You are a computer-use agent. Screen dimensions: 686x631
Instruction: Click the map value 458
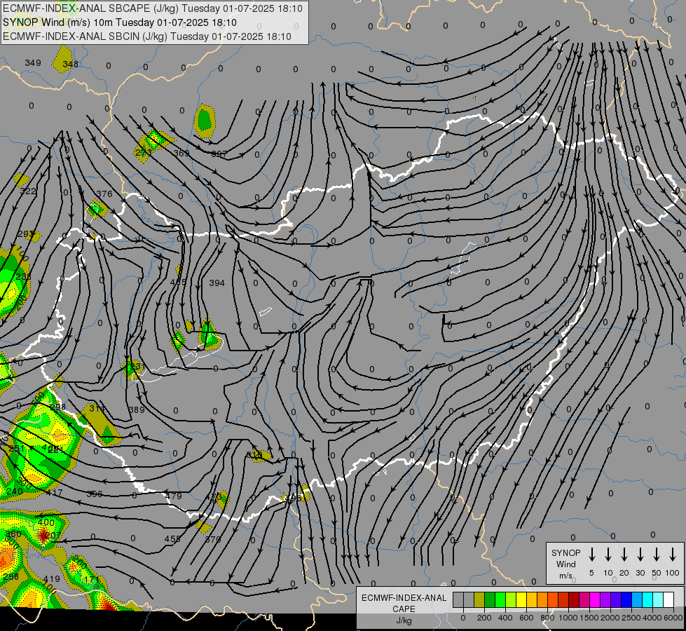[x=172, y=538]
